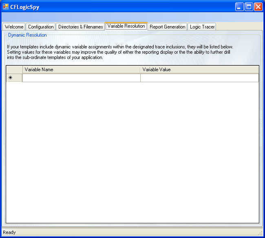Click the empty Variable Value cell

pos(200,78)
